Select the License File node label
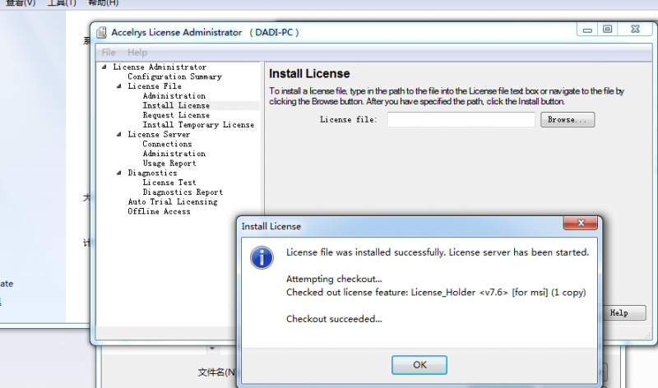 [x=155, y=86]
